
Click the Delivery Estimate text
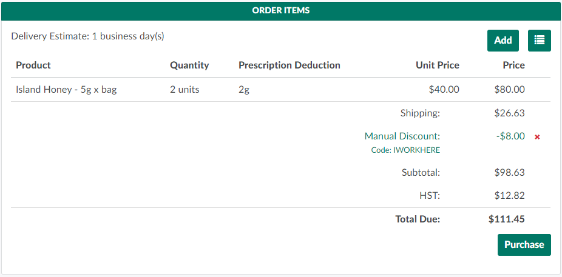87,36
